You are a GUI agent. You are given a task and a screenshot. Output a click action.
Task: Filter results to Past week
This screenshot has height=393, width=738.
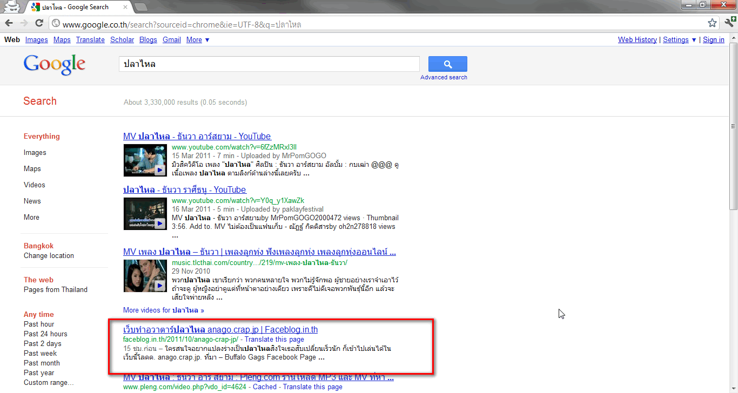(40, 354)
